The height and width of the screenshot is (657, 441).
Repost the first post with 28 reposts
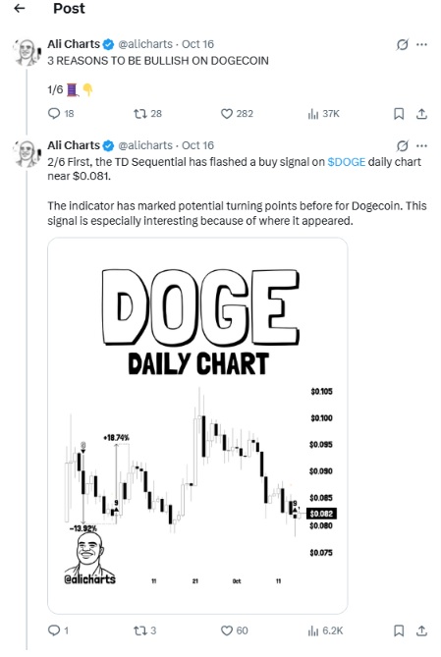pos(147,114)
